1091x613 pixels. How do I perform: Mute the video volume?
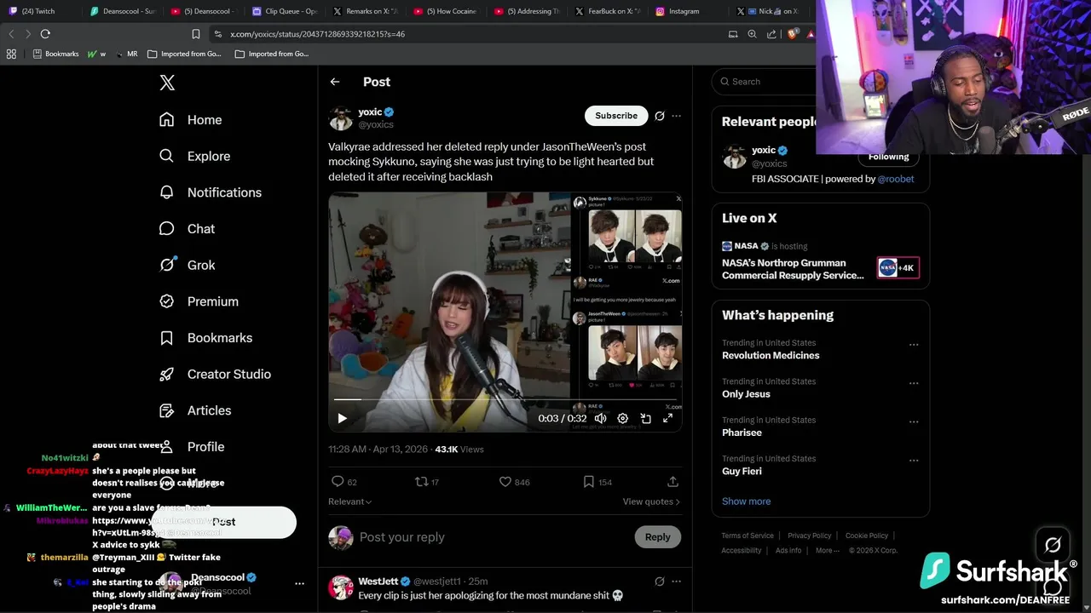coord(600,418)
